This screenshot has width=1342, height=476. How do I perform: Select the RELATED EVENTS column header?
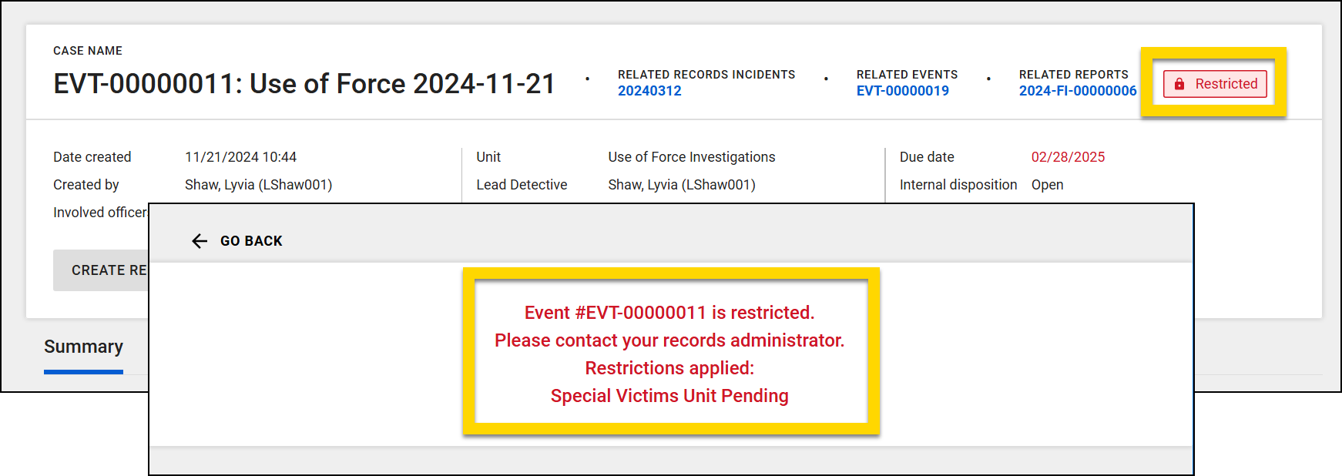pyautogui.click(x=907, y=74)
